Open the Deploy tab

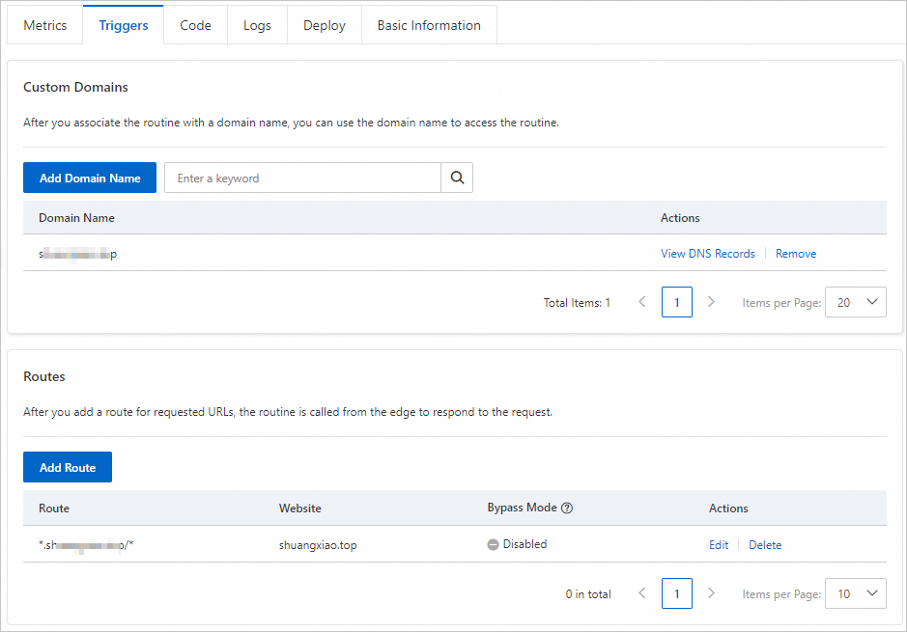[324, 25]
